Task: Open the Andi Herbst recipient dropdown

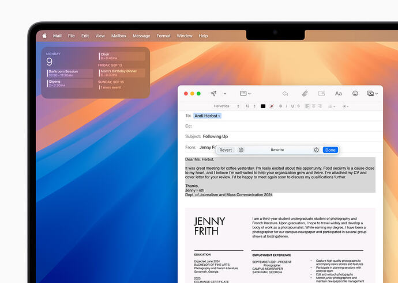Action: (208, 116)
